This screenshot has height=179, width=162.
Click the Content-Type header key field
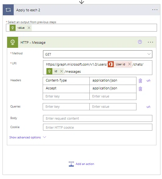click(x=66, y=81)
